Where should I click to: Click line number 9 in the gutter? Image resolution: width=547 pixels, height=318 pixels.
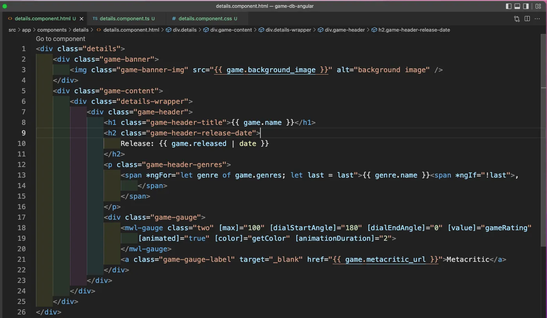point(23,133)
